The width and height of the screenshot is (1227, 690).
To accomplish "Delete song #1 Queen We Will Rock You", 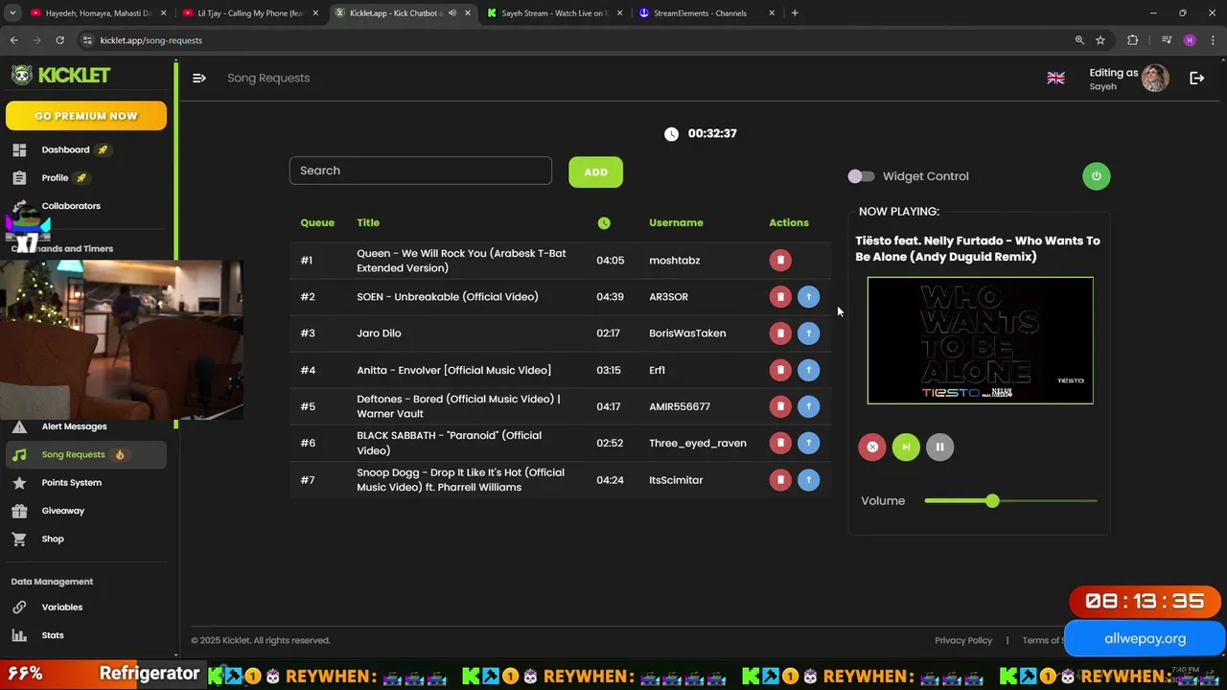I will tap(780, 261).
